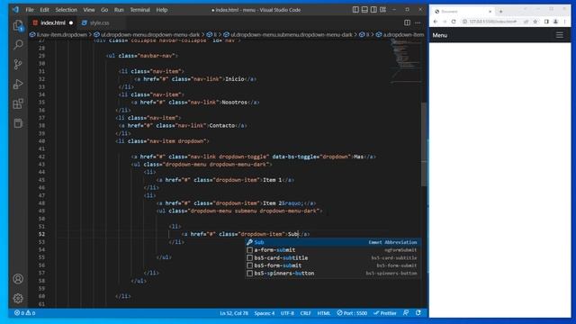Click the split editor right icon
The width and height of the screenshot is (576, 324).
pyautogui.click(x=407, y=22)
